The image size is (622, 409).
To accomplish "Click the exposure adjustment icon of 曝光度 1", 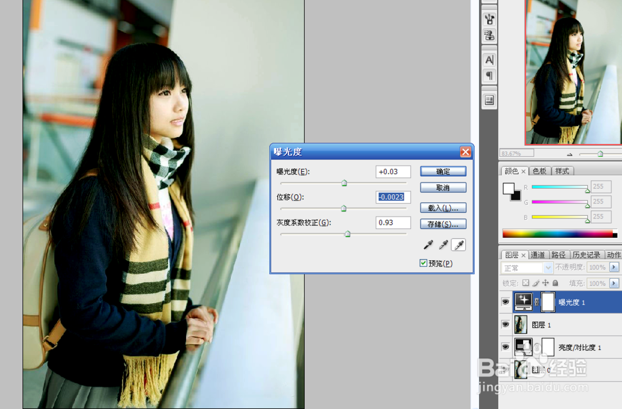I will [523, 302].
